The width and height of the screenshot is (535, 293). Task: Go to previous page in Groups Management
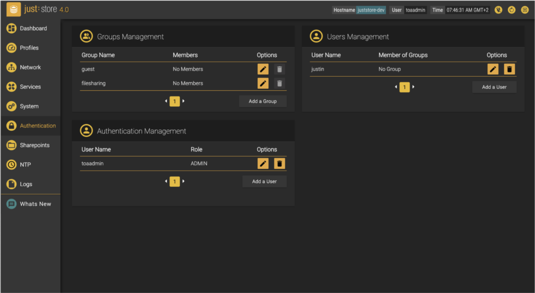click(166, 101)
